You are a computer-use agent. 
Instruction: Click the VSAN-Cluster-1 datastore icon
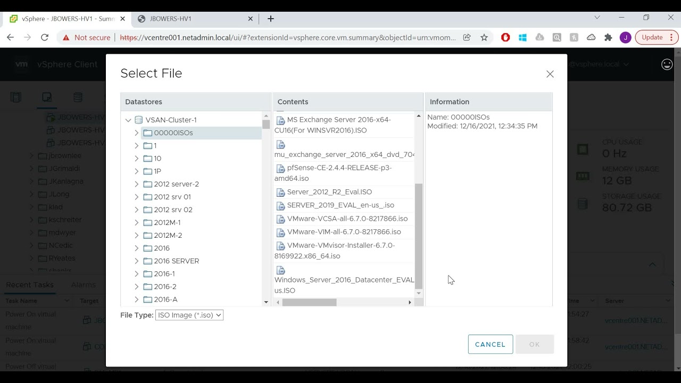139,120
